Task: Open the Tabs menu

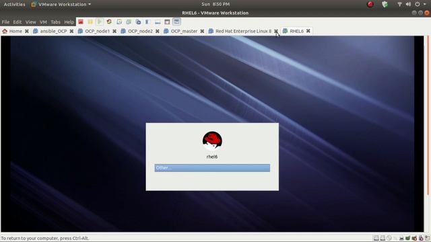Action: point(55,22)
